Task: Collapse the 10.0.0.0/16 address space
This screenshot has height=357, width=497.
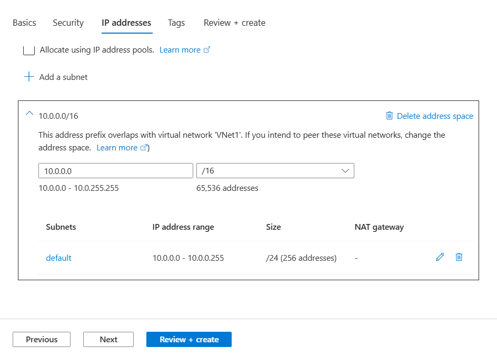Action: (x=29, y=113)
